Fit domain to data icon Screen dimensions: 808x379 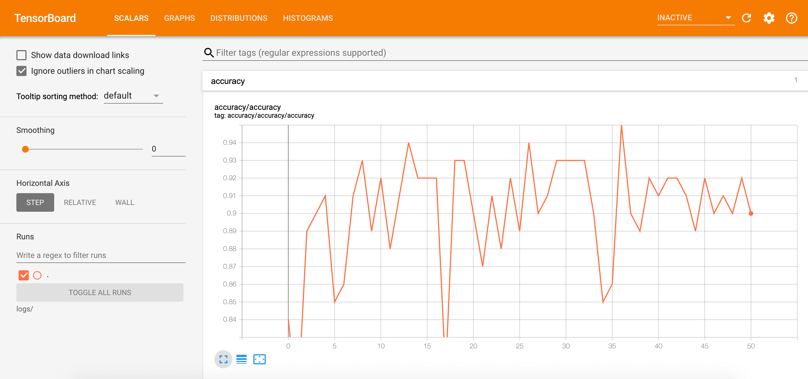pyautogui.click(x=259, y=359)
